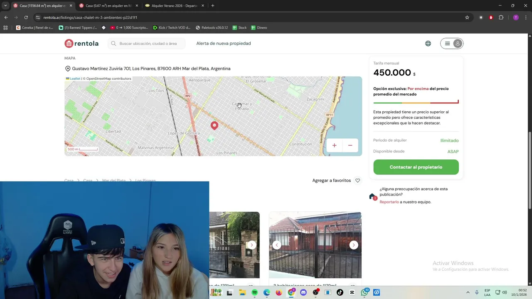532x299 pixels.
Task: Open the bookmarks apps grid icon
Action: [x=5, y=28]
